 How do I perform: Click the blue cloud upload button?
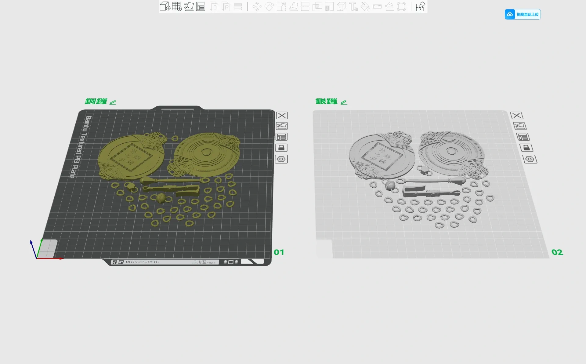(x=523, y=14)
